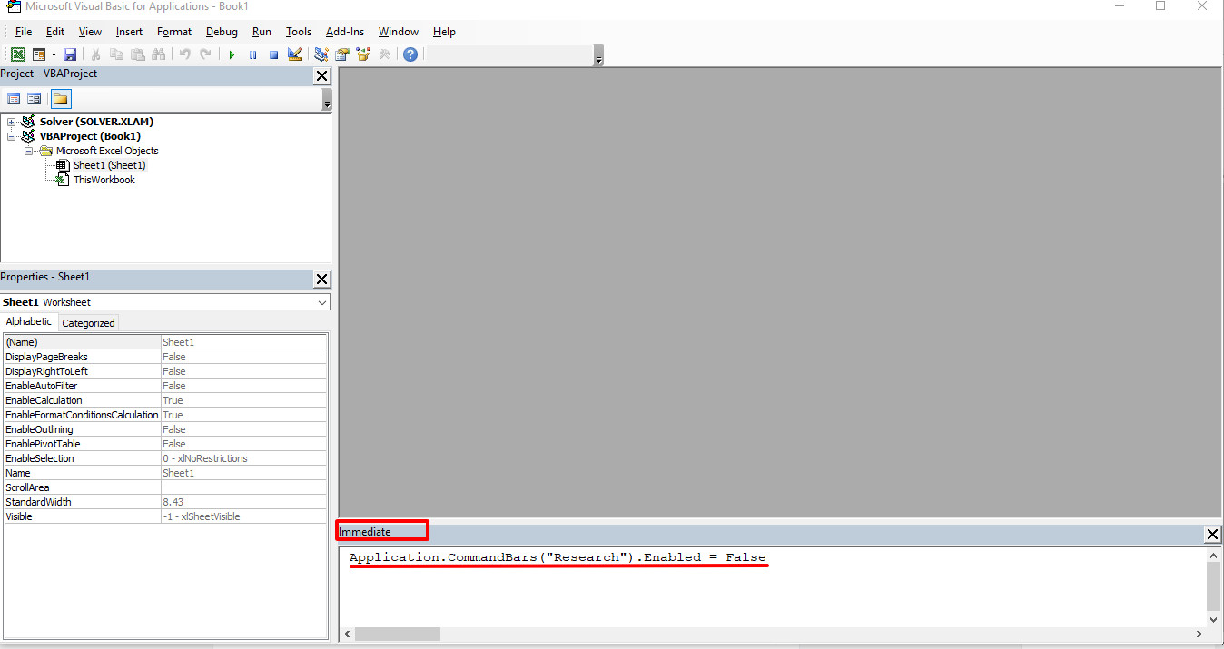Click the View Microsoft Excel icon
Viewport: 1224px width, 649px height.
17,54
